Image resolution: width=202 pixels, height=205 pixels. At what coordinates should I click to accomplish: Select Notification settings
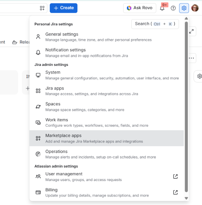[x=107, y=53]
